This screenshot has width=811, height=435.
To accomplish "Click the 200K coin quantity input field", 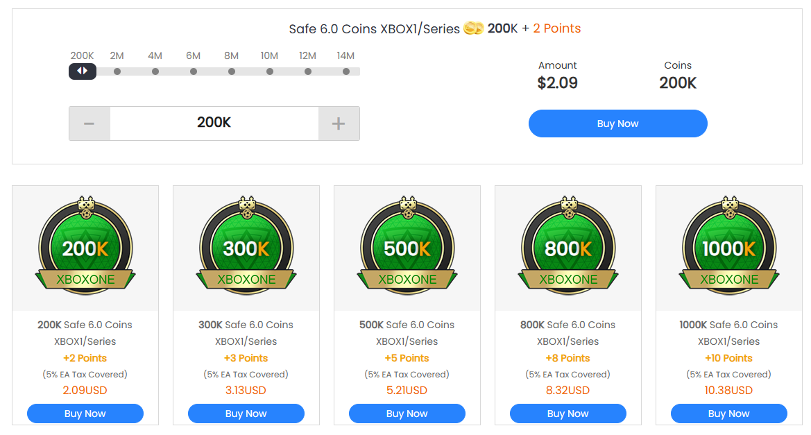I will [x=214, y=123].
